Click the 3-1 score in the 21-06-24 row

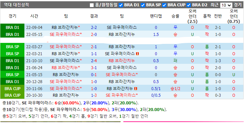coord(94,67)
